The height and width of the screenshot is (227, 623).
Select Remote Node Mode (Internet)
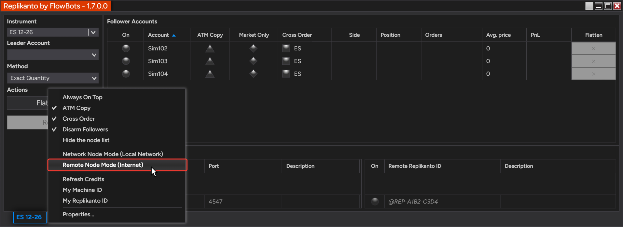point(117,165)
